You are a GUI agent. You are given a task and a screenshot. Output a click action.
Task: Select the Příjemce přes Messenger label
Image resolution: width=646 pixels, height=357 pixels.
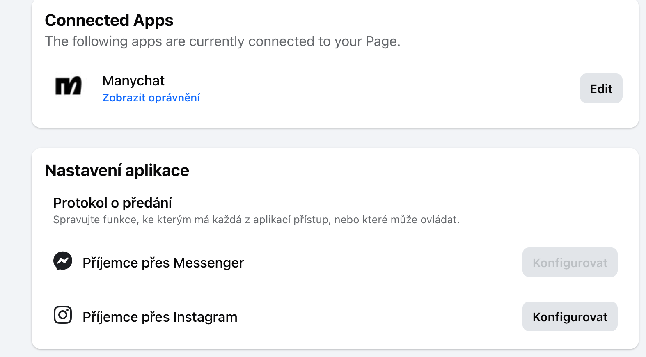pos(163,263)
